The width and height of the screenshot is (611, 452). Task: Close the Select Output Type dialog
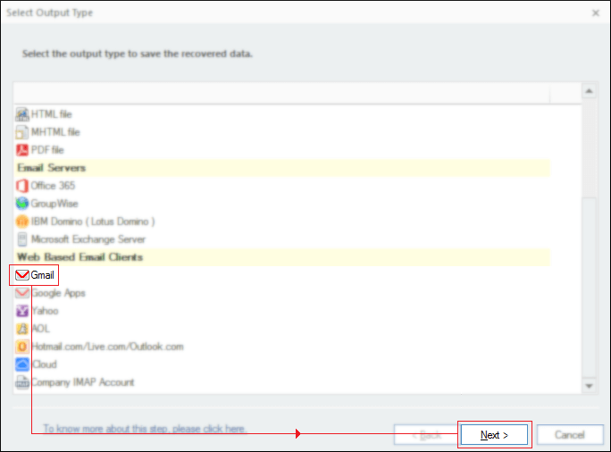click(596, 13)
